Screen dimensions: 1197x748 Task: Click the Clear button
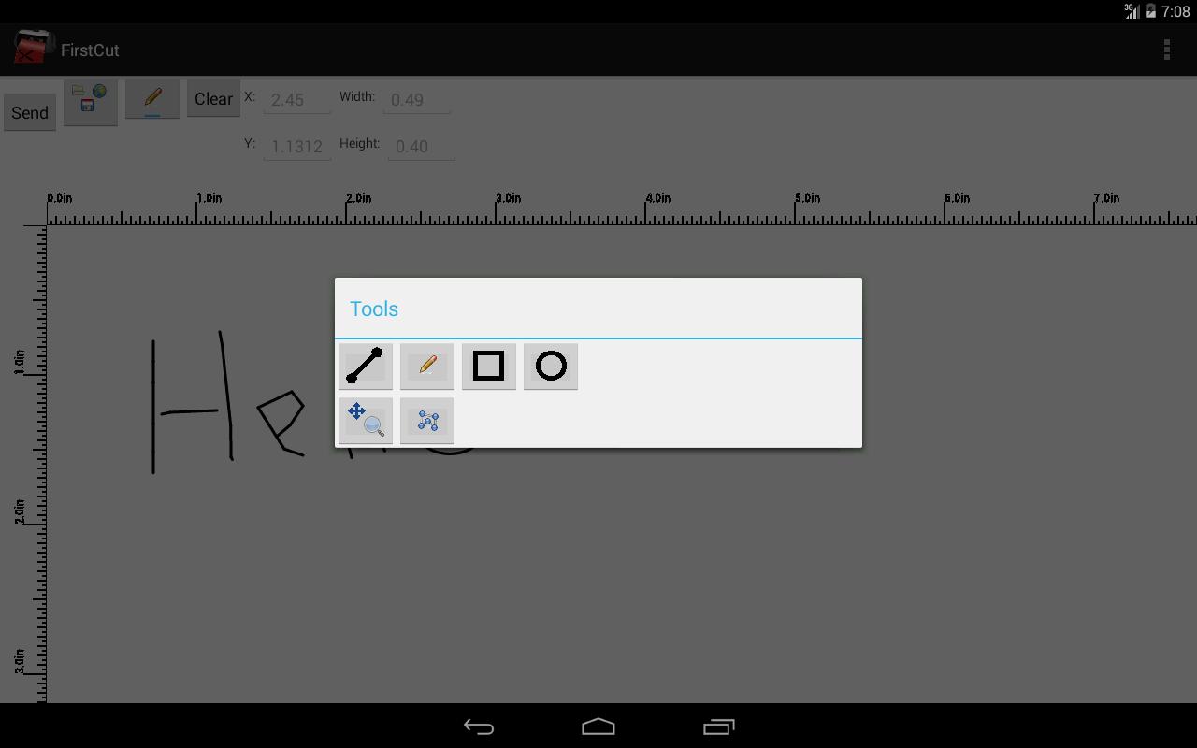pos(213,99)
